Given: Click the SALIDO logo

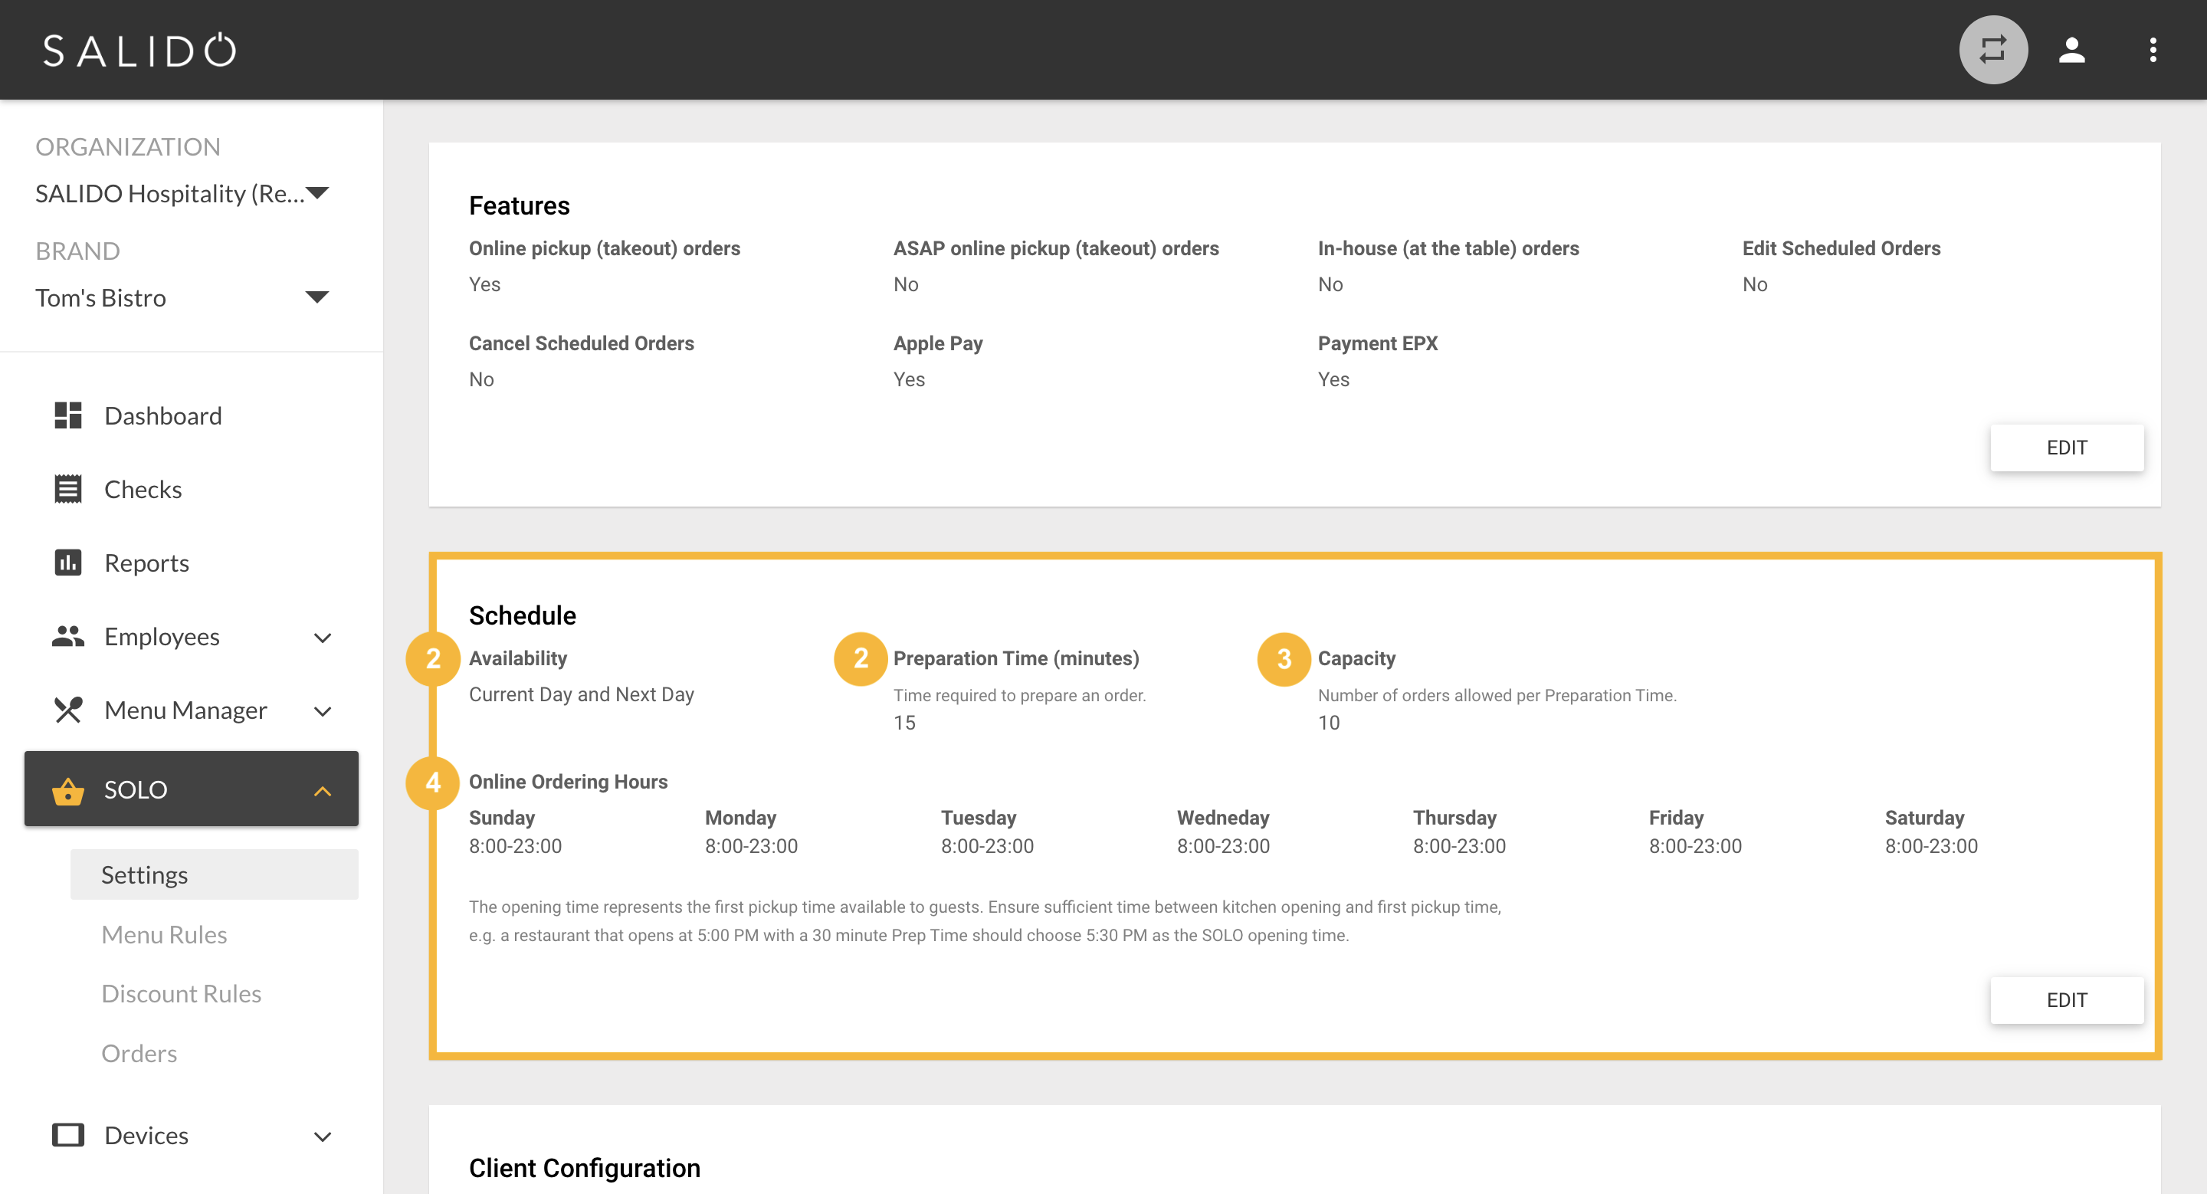Looking at the screenshot, I should [139, 50].
